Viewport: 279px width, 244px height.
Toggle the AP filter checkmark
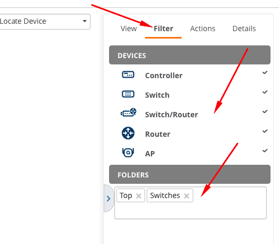265,151
